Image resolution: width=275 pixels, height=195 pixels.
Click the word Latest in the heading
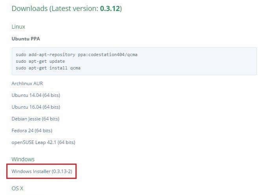point(63,8)
